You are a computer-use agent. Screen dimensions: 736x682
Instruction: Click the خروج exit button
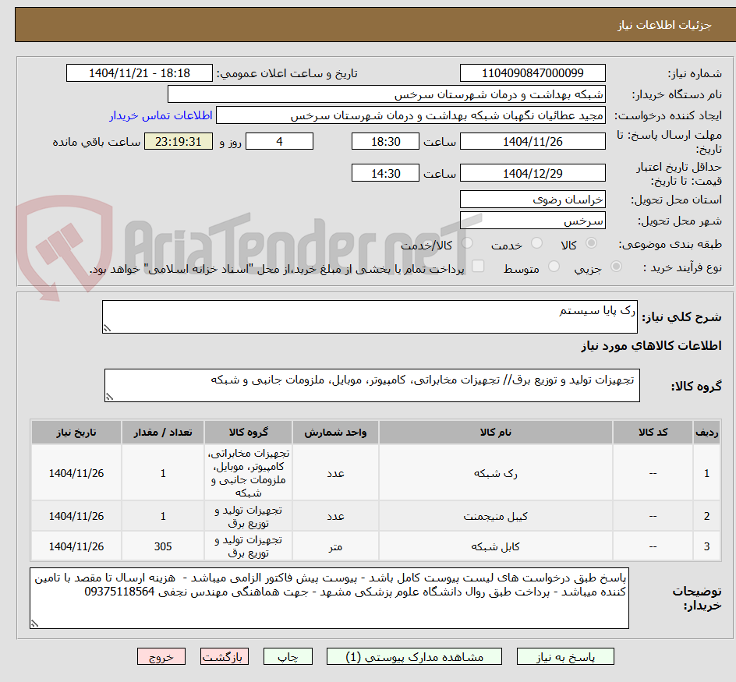point(161,656)
